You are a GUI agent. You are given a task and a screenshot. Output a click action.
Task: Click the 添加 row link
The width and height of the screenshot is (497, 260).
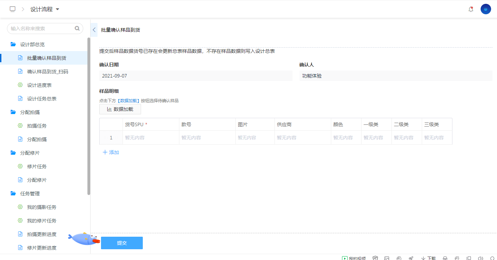(111, 152)
